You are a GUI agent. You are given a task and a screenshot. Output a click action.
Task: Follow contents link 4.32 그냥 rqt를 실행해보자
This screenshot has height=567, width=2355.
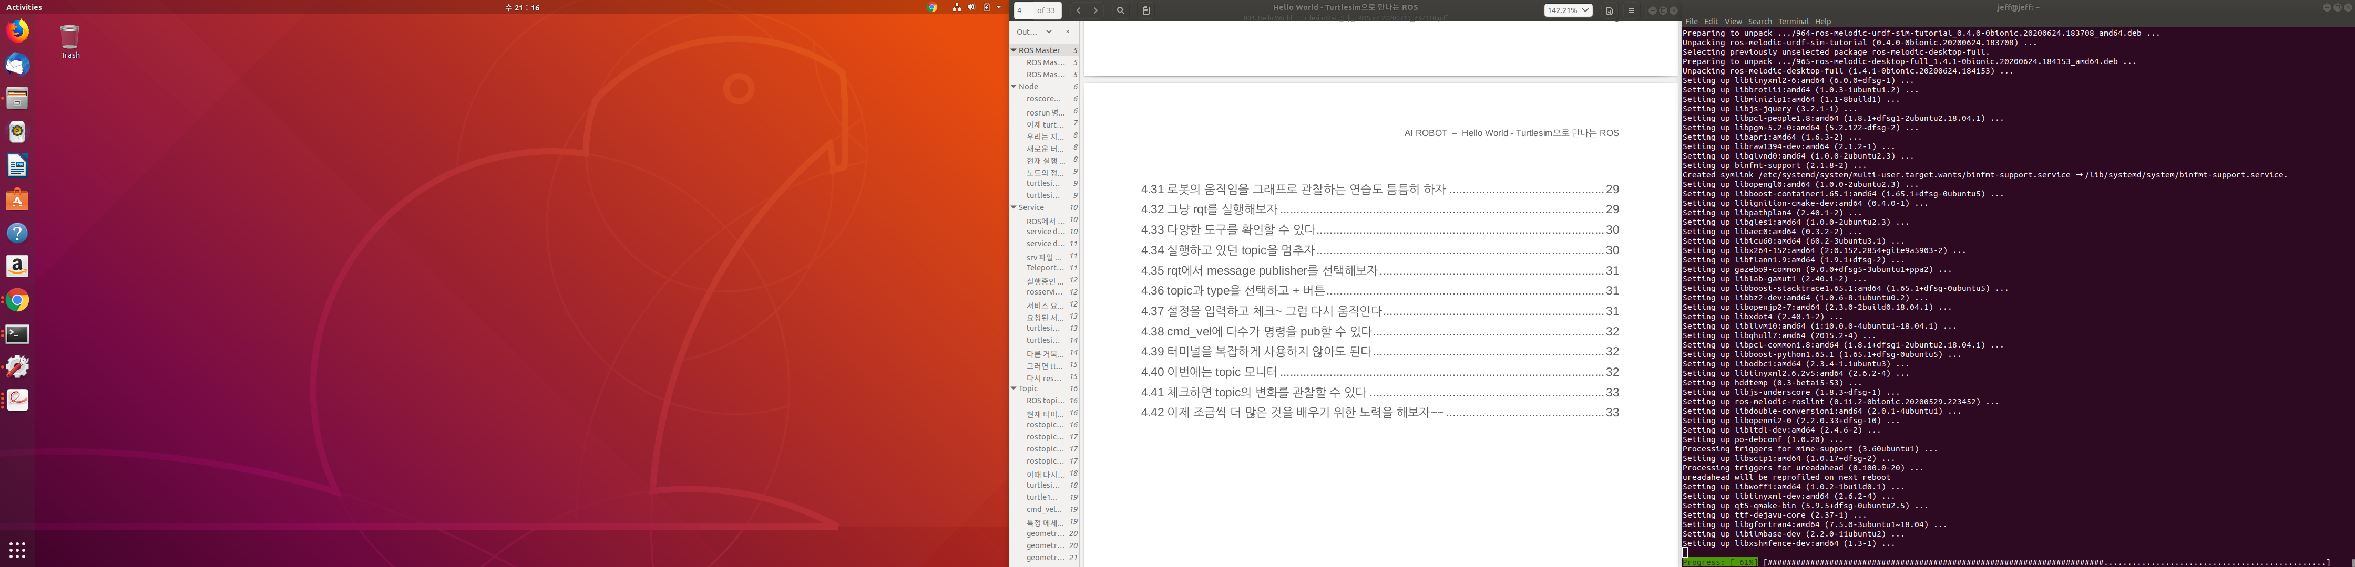point(1379,209)
